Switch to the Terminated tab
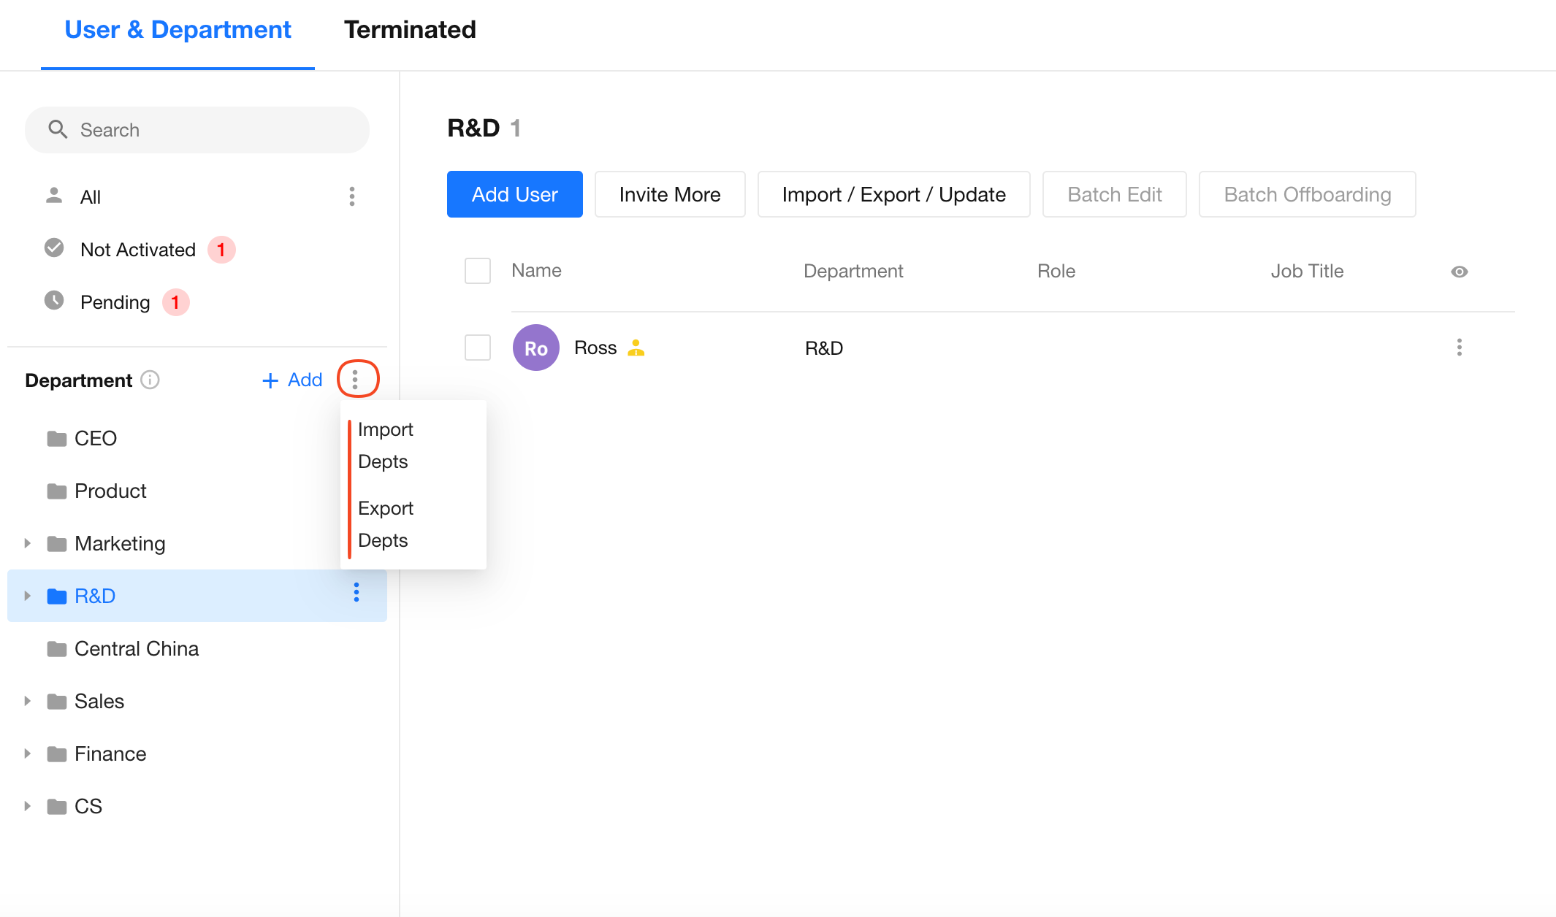This screenshot has width=1556, height=917. [410, 30]
